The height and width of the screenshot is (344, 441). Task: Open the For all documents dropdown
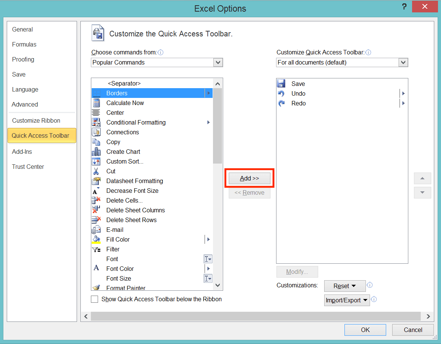(403, 62)
